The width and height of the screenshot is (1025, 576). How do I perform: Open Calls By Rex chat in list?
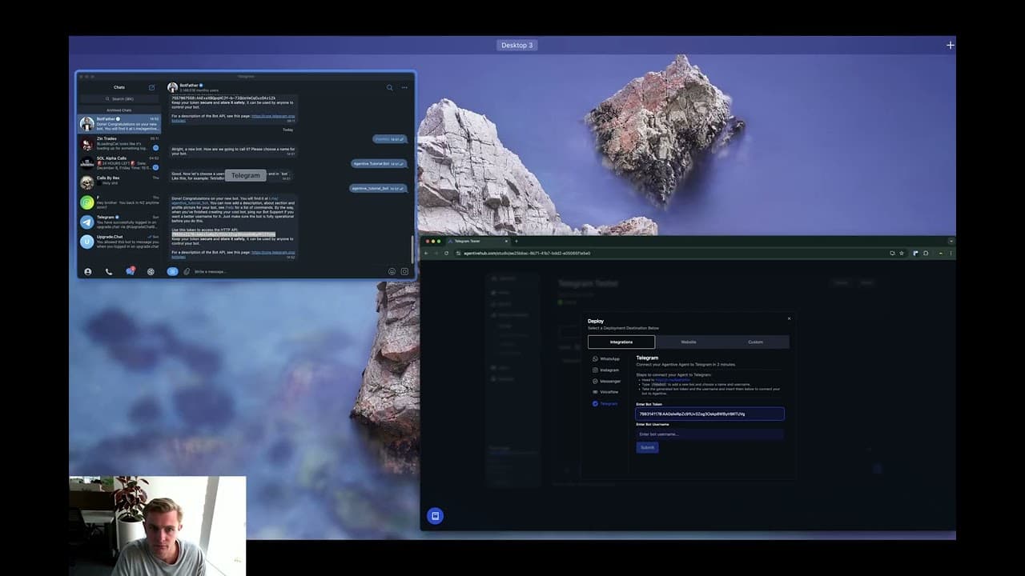(119, 182)
